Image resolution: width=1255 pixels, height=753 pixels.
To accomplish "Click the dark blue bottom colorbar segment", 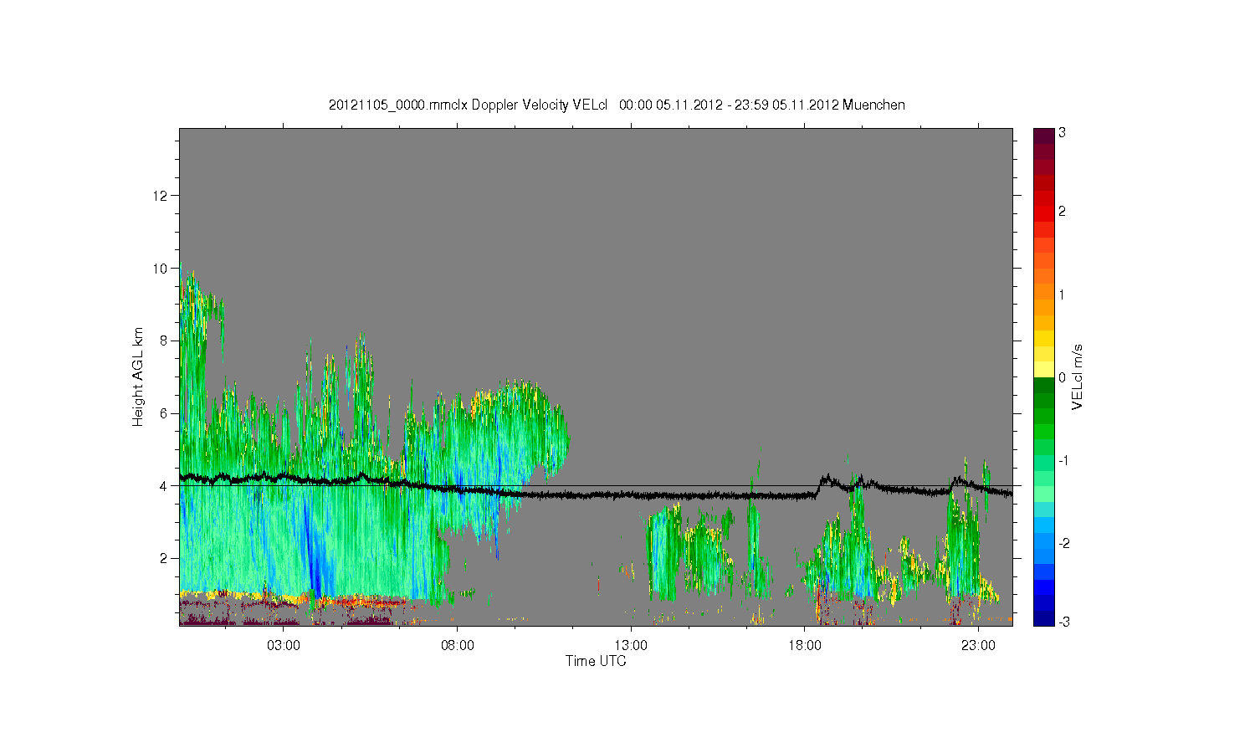I will pyautogui.click(x=1043, y=618).
